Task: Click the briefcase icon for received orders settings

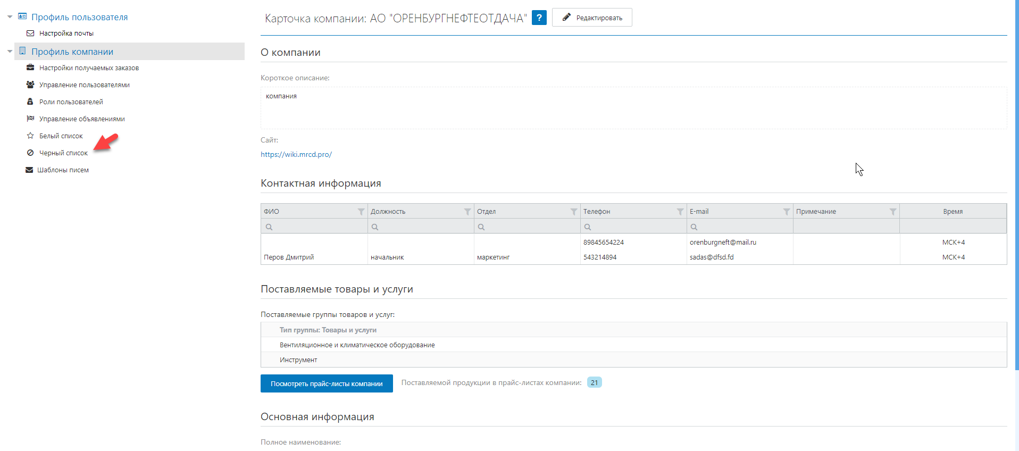Action: (x=30, y=68)
